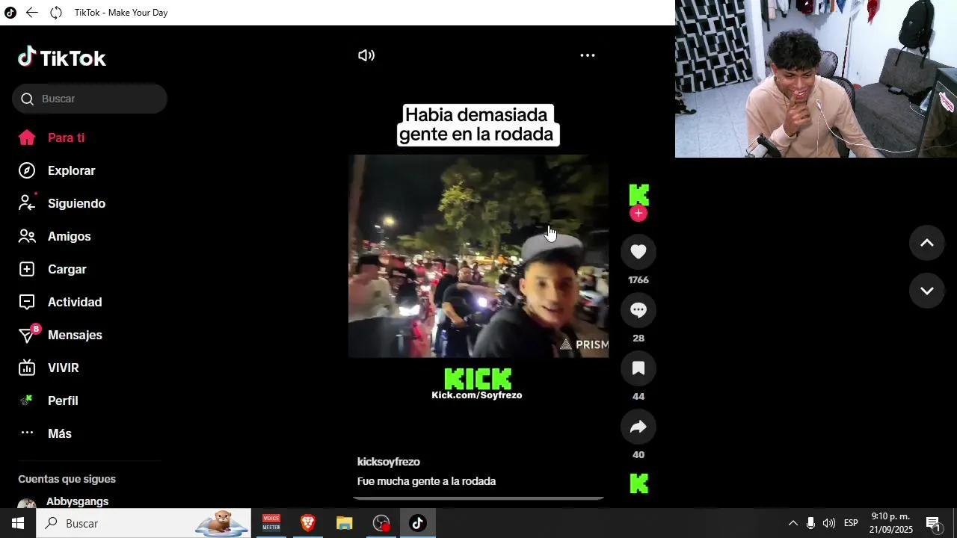This screenshot has width=957, height=538.
Task: Click the Windows taskbar Buscar search box
Action: [x=144, y=523]
